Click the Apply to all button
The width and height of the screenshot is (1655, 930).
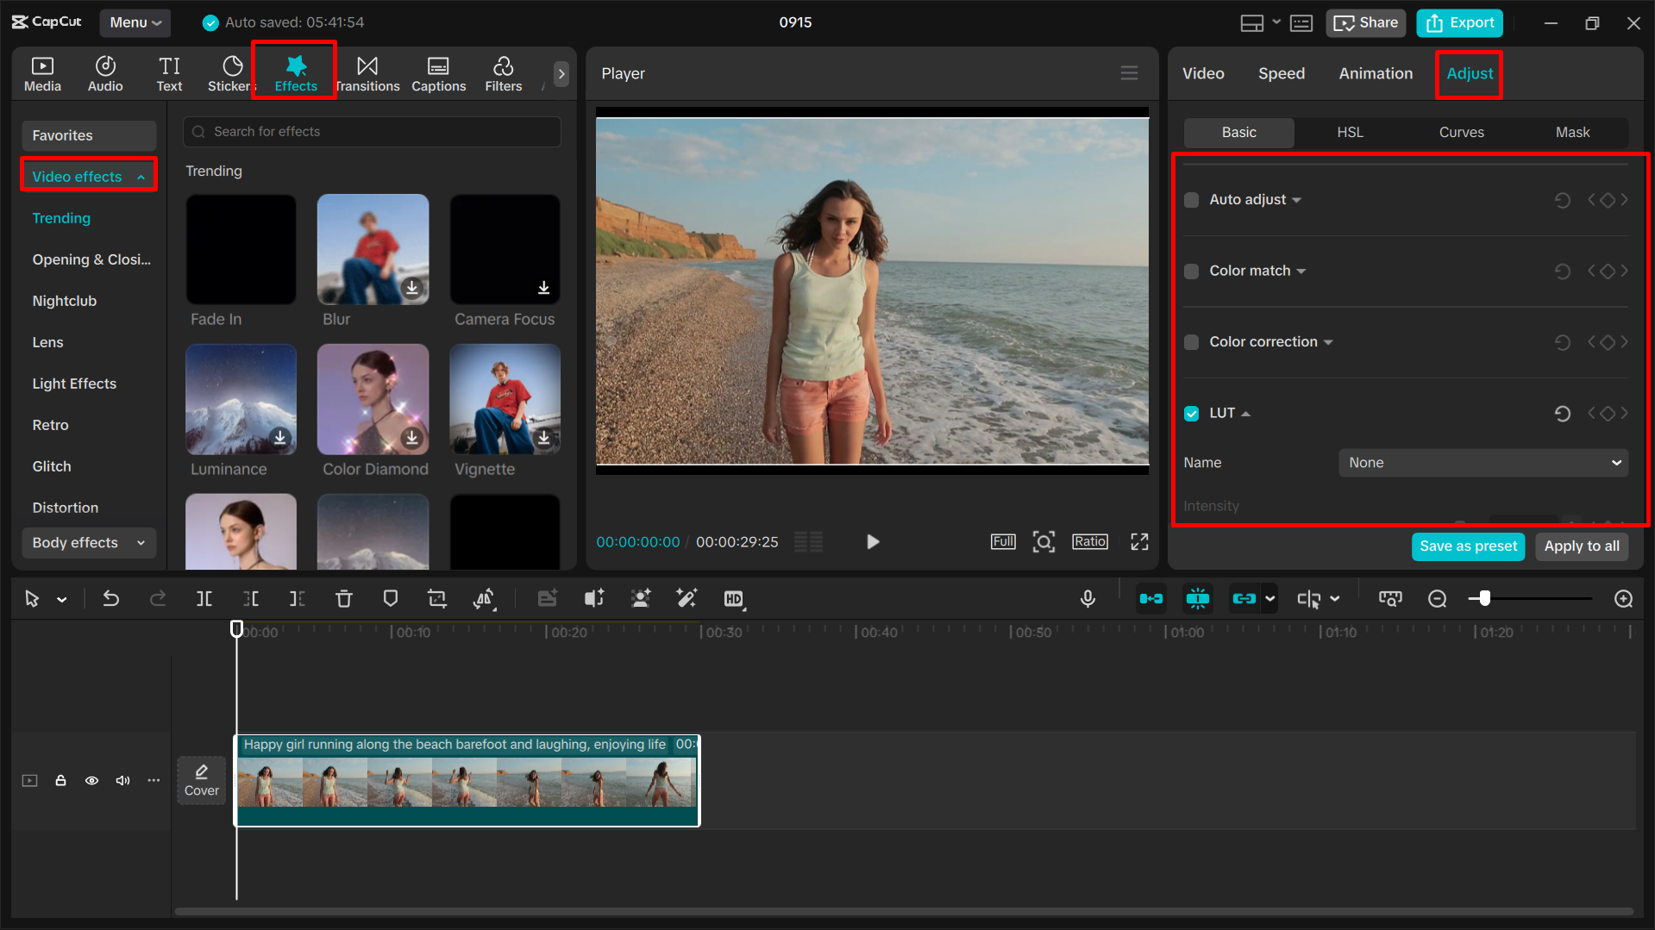tap(1581, 546)
